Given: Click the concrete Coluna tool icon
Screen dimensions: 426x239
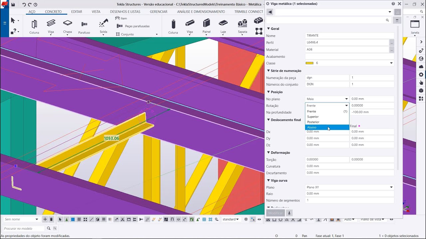Looking at the screenshot, I should tap(173, 24).
